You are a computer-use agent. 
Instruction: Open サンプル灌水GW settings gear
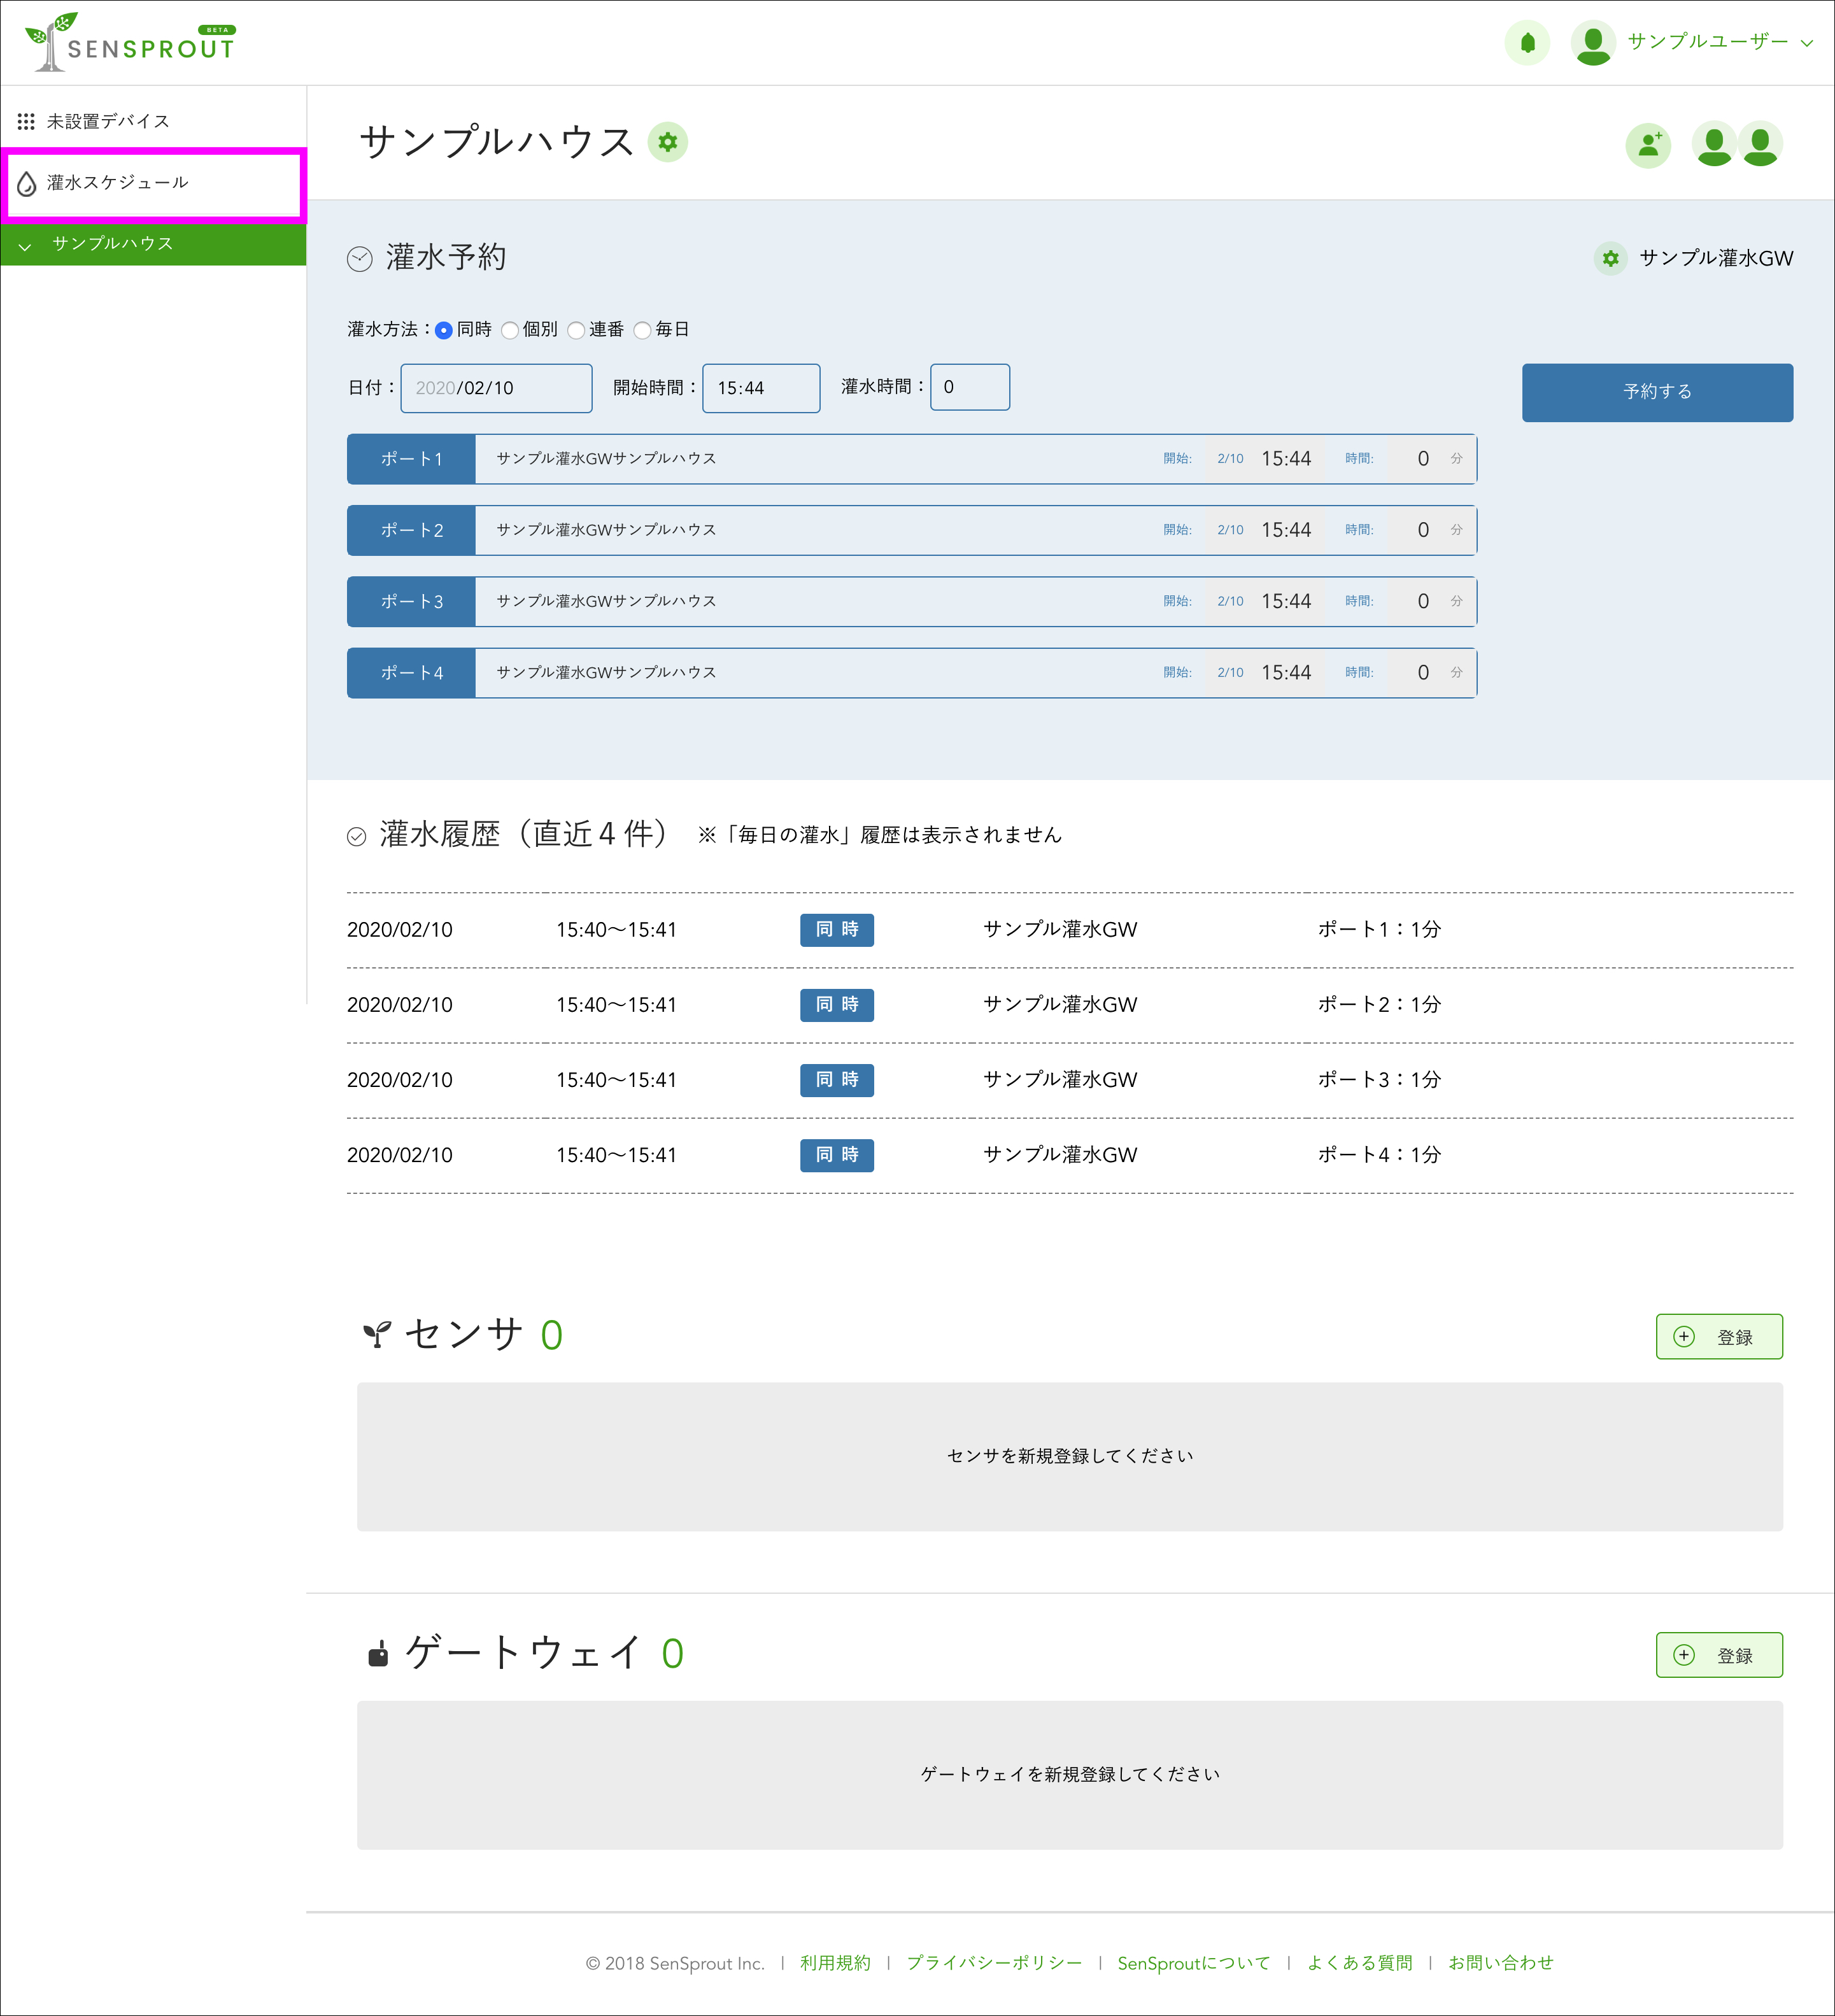tap(1610, 258)
